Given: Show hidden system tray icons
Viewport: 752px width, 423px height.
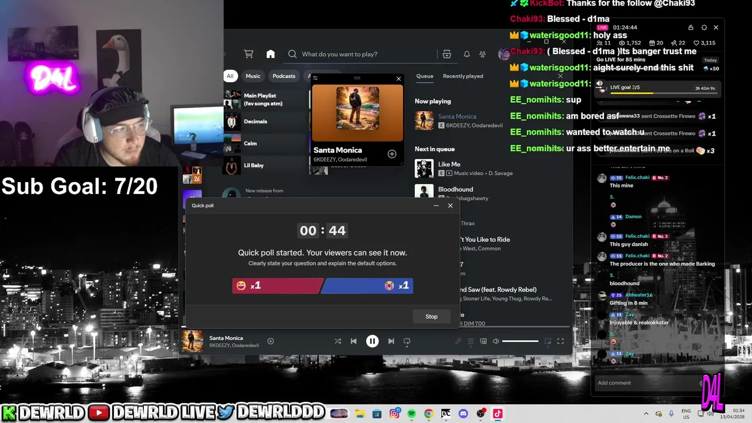Looking at the screenshot, I should coord(646,414).
